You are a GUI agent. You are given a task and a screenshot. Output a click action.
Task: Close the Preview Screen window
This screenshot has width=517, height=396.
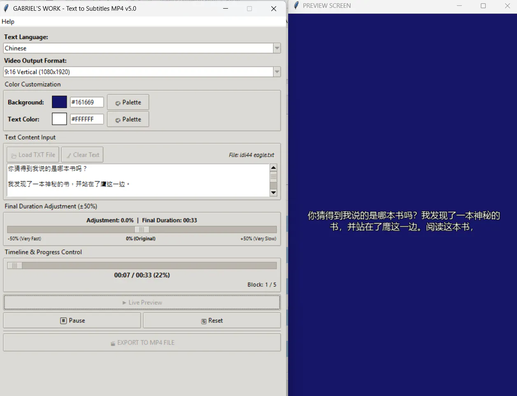(x=507, y=6)
